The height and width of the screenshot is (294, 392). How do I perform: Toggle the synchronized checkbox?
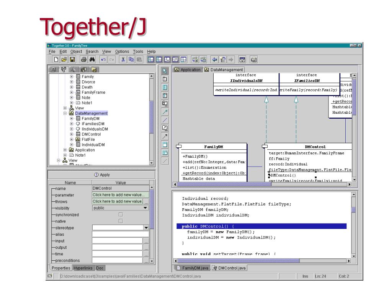[x=121, y=214]
